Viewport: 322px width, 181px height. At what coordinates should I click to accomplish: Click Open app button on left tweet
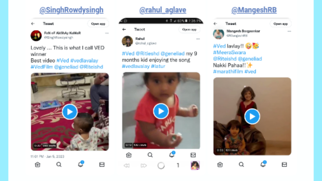98,24
